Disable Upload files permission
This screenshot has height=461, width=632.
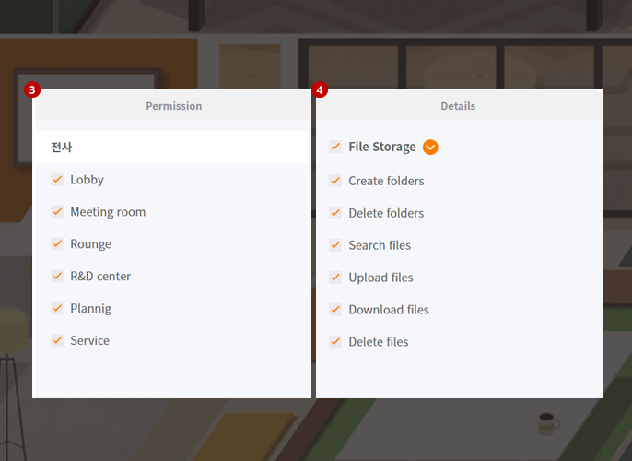point(335,278)
